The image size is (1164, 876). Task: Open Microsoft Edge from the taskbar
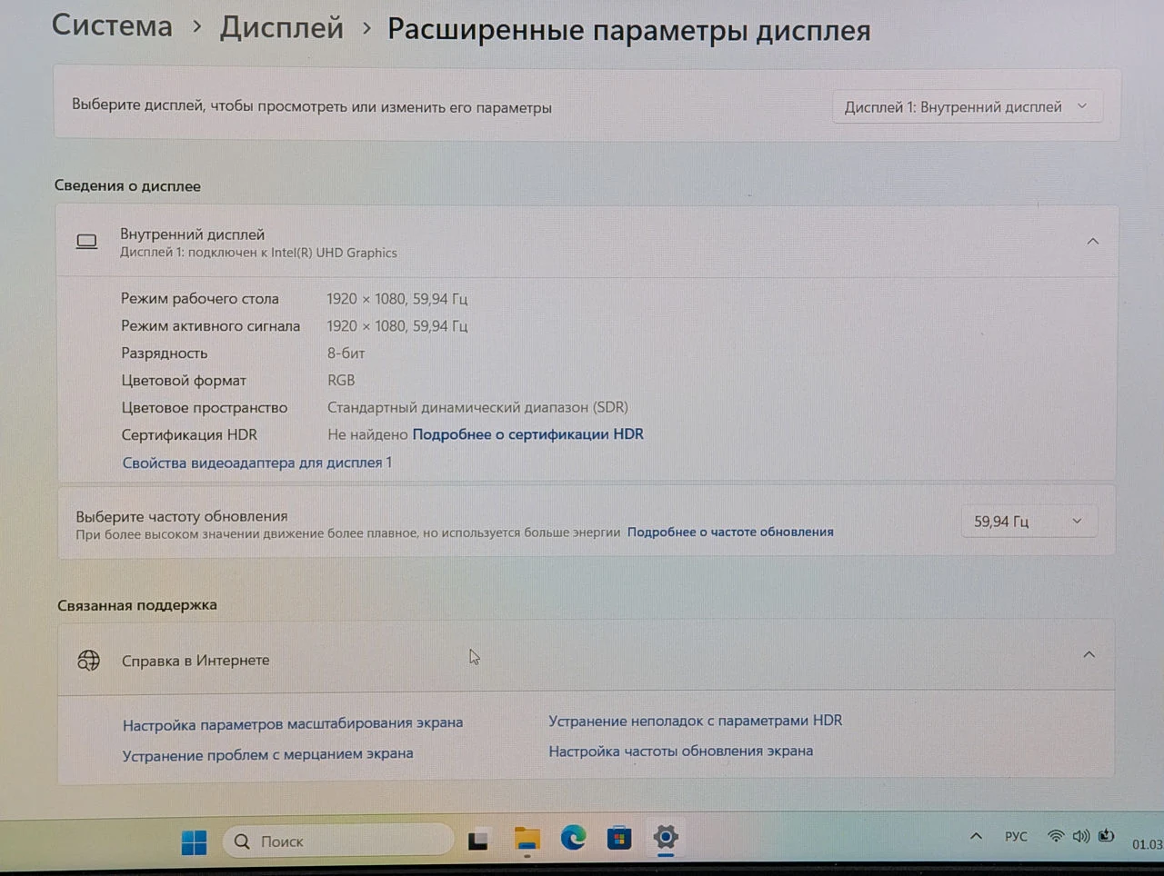pos(573,838)
